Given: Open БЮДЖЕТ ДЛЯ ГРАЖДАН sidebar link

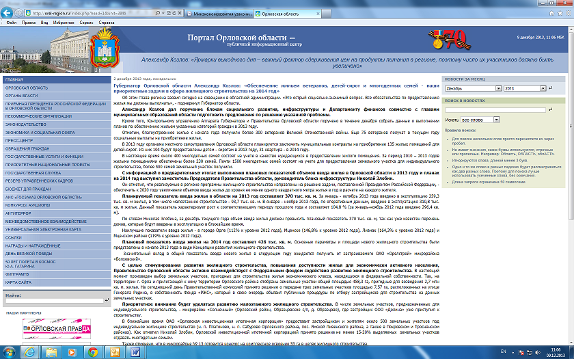Looking at the screenshot, I should coord(57,189).
